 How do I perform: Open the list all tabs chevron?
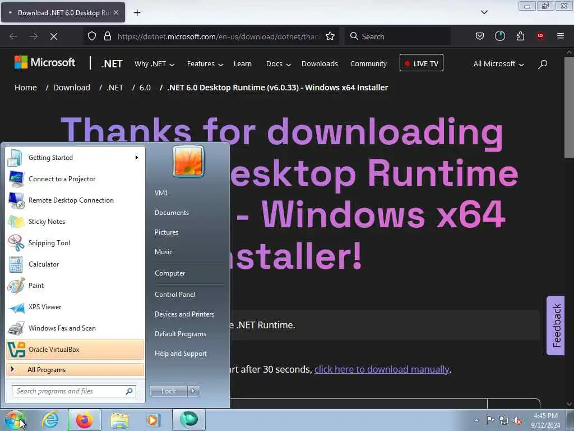tap(484, 12)
